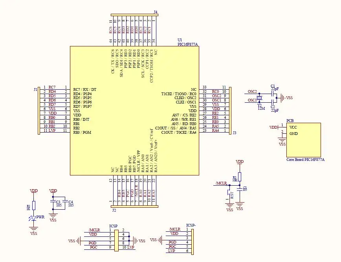This screenshot has width=341, height=262.
Task: Select the Core Board PCB block
Action: [304, 140]
